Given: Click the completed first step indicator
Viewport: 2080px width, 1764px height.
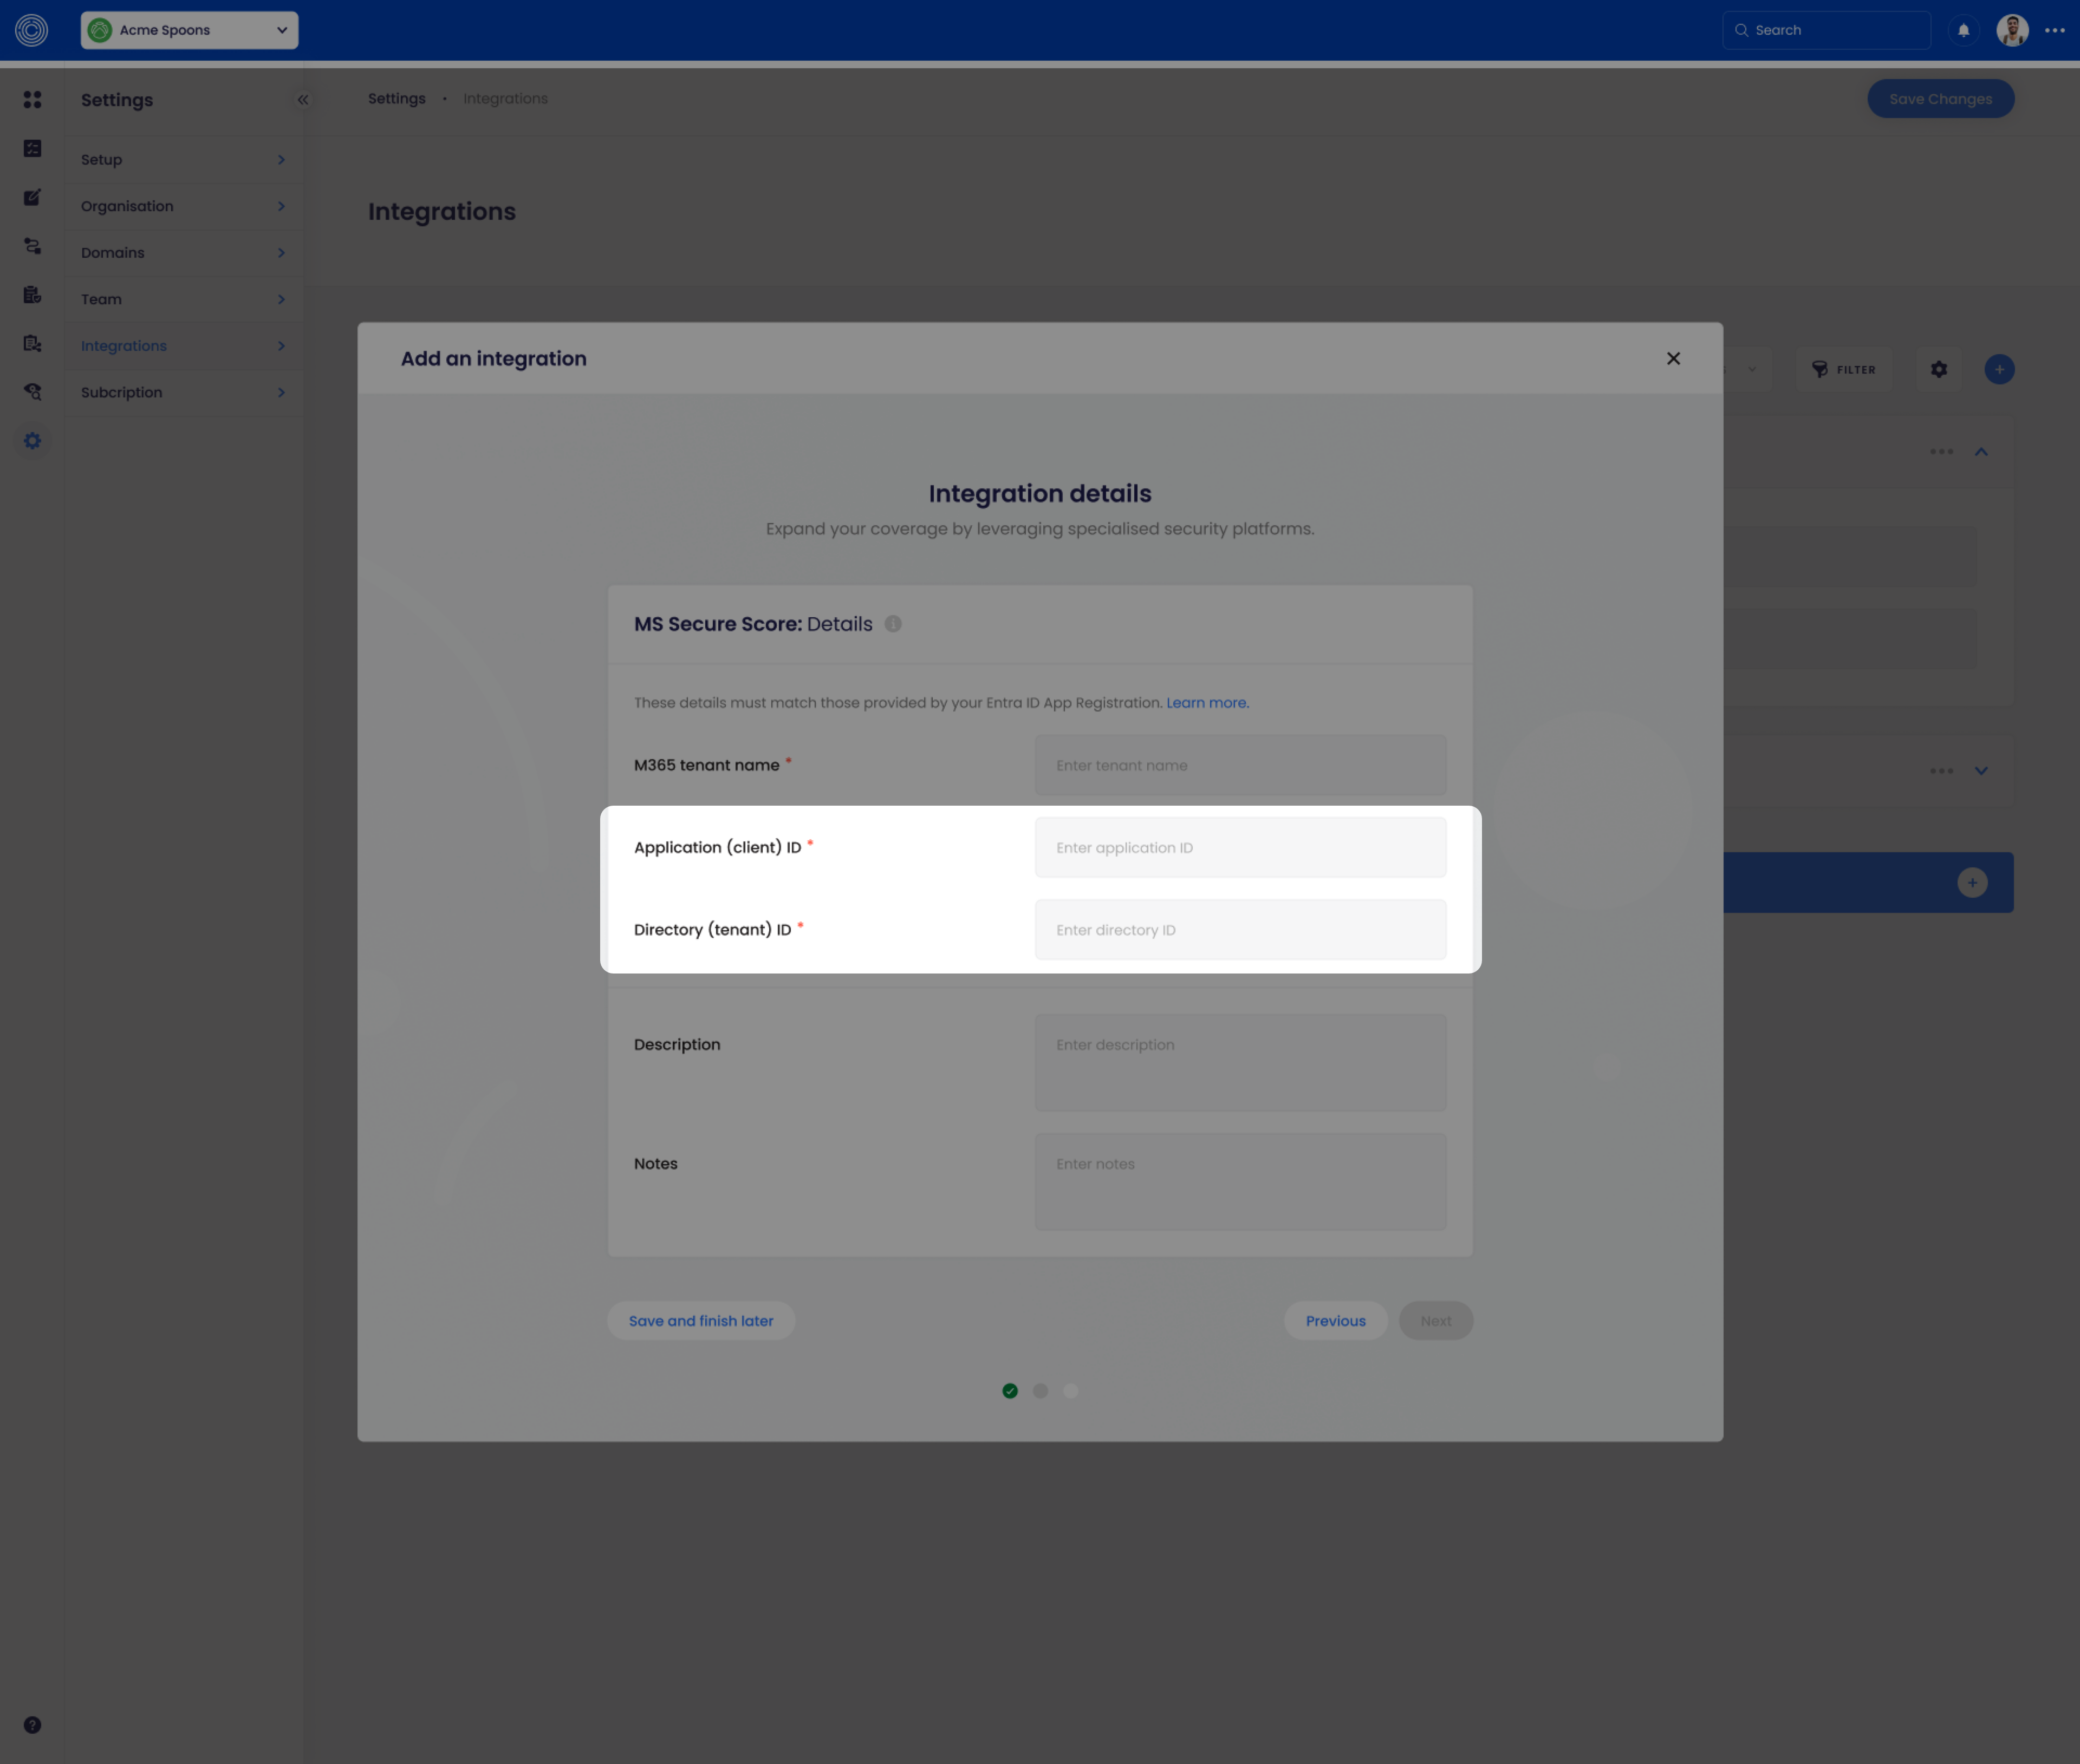Looking at the screenshot, I should 1010,1391.
